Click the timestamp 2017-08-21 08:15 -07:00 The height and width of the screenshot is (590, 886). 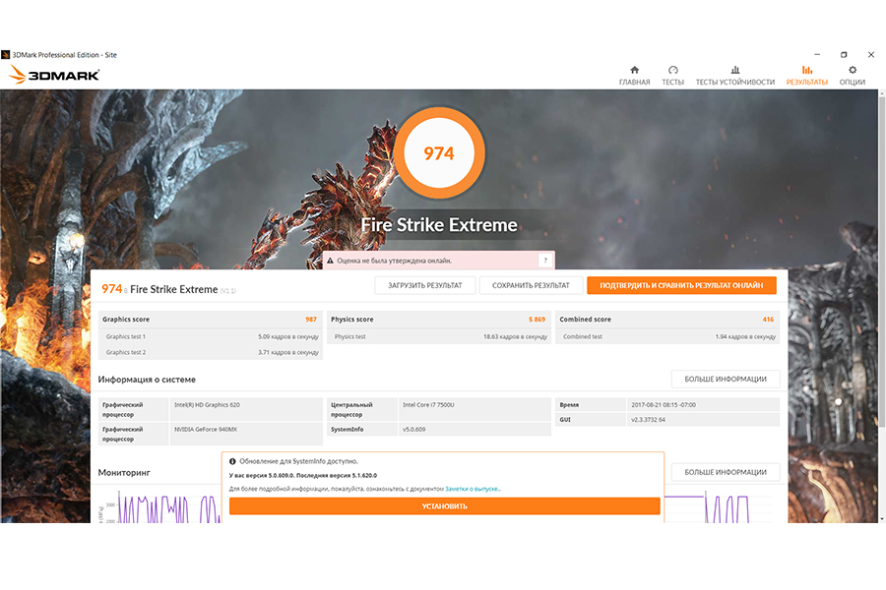(664, 405)
